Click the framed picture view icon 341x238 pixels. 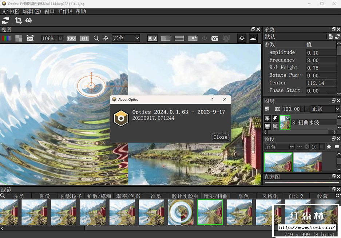point(30,38)
